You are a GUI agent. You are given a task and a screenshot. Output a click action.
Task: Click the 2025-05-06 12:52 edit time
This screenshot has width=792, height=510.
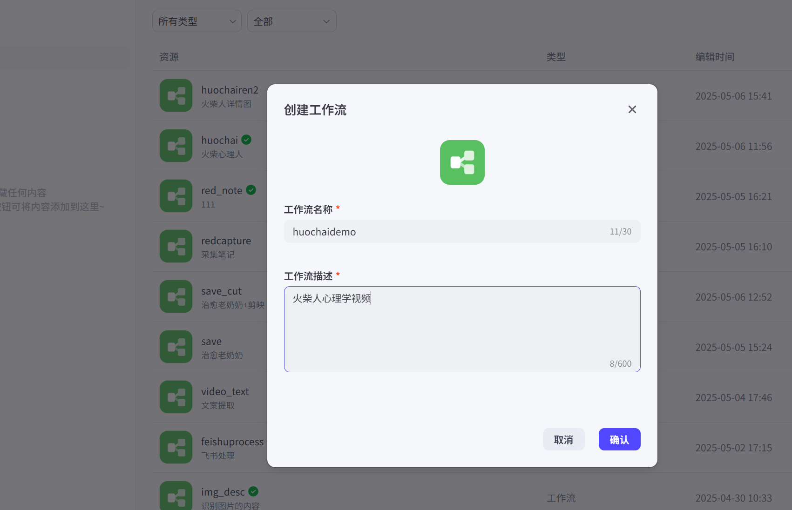[734, 297]
